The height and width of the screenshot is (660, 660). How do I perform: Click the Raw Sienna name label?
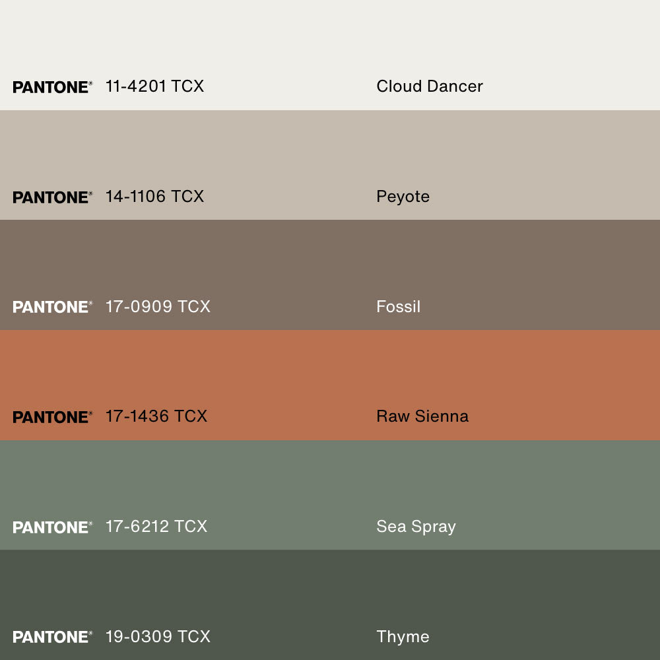coord(422,416)
